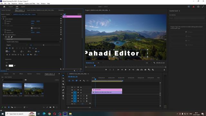Open the program monitor button editor plus
The image size is (206, 116).
point(164,70)
